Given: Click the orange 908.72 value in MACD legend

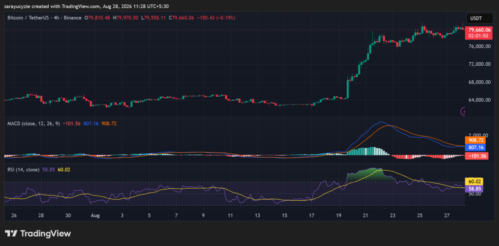Looking at the screenshot, I should pyautogui.click(x=109, y=123).
